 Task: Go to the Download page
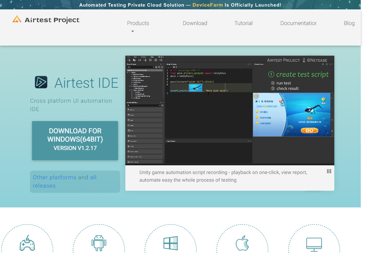coord(195,23)
